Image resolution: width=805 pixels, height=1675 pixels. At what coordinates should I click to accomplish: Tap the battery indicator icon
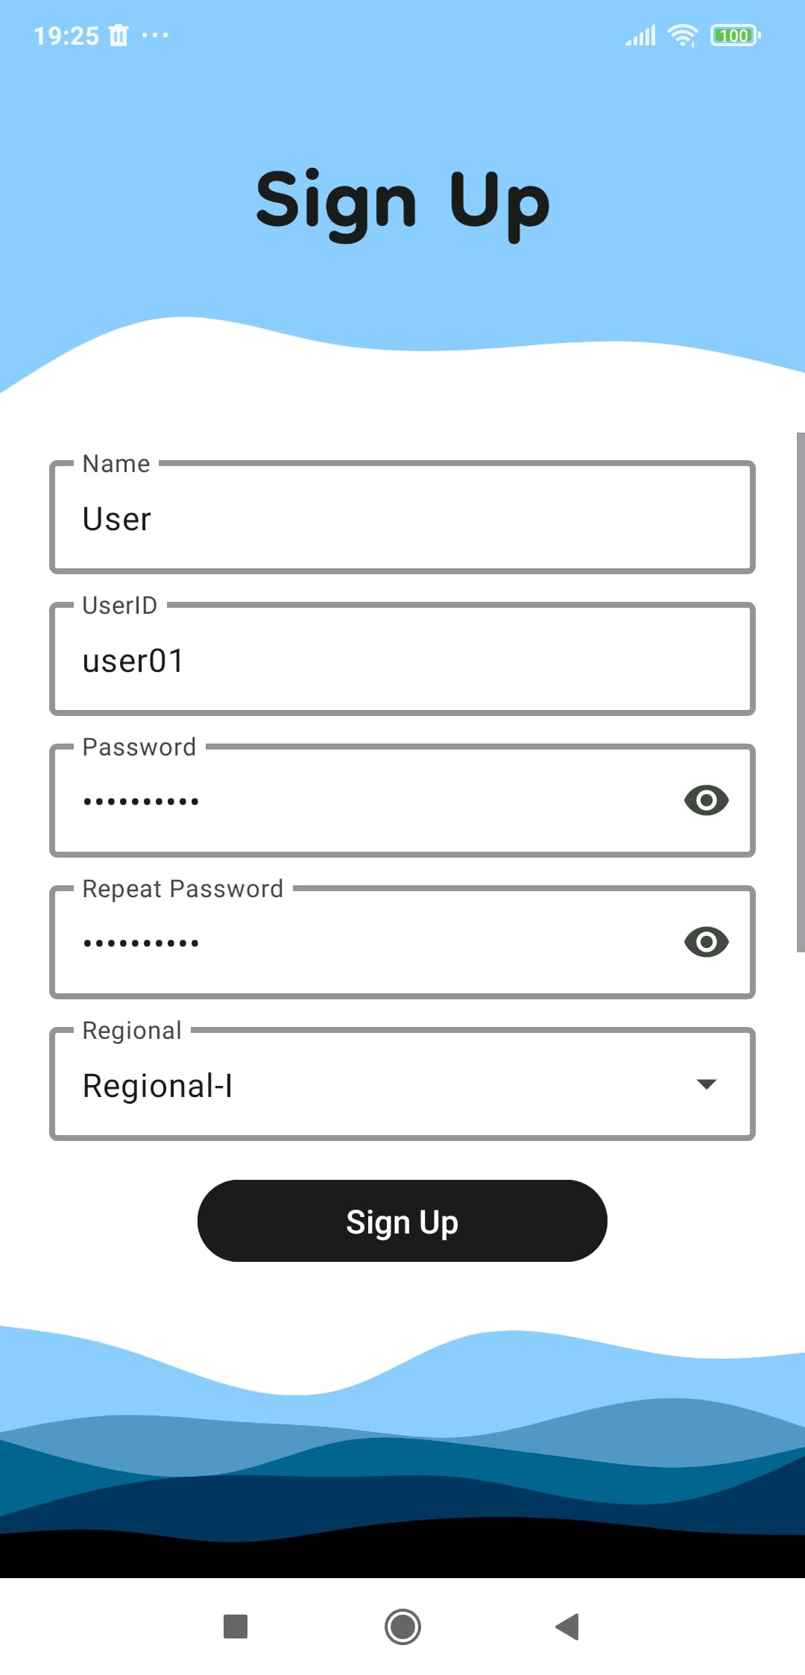click(736, 35)
